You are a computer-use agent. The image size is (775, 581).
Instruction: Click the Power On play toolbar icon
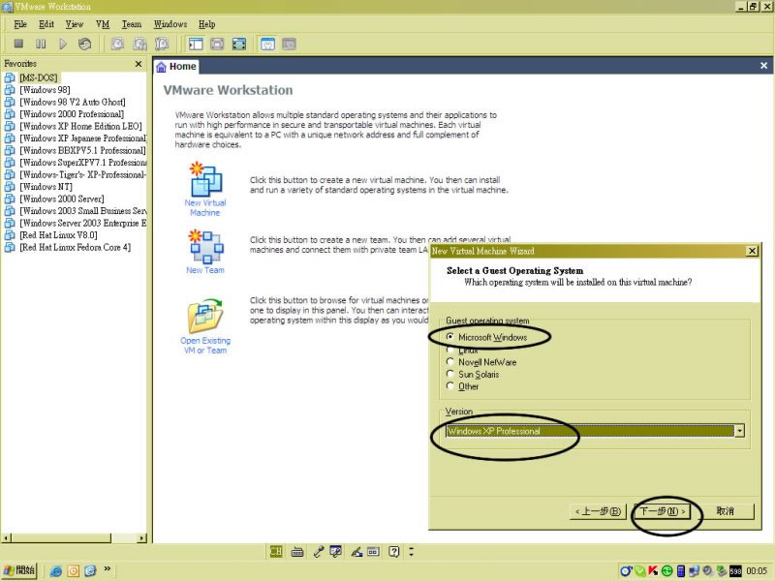[63, 44]
